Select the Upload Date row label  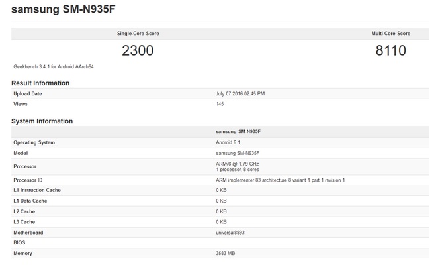28,94
